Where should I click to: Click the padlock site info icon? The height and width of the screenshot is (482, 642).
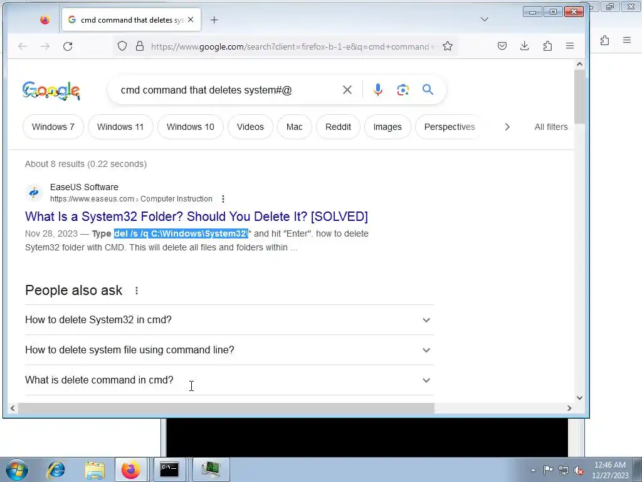point(140,46)
